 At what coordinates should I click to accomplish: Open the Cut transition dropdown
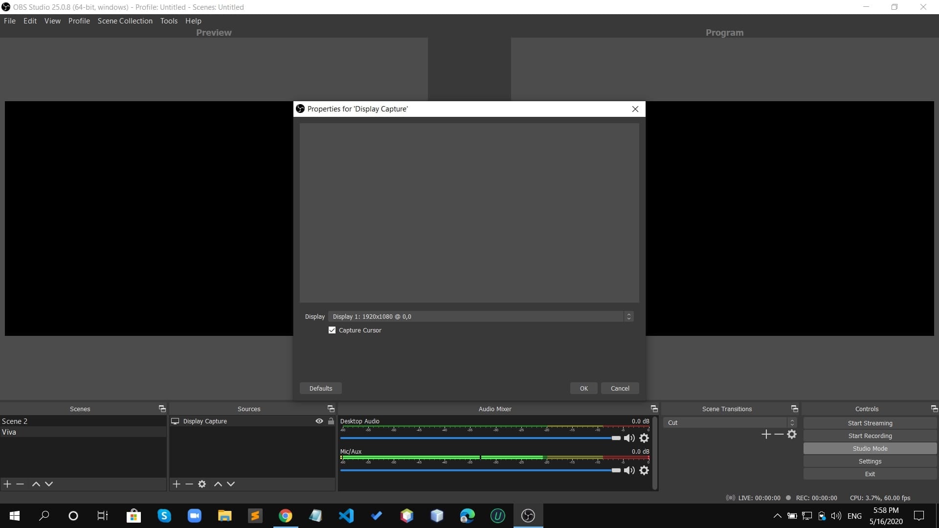(730, 423)
